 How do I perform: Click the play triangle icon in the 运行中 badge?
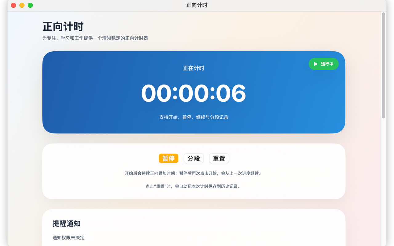point(316,64)
